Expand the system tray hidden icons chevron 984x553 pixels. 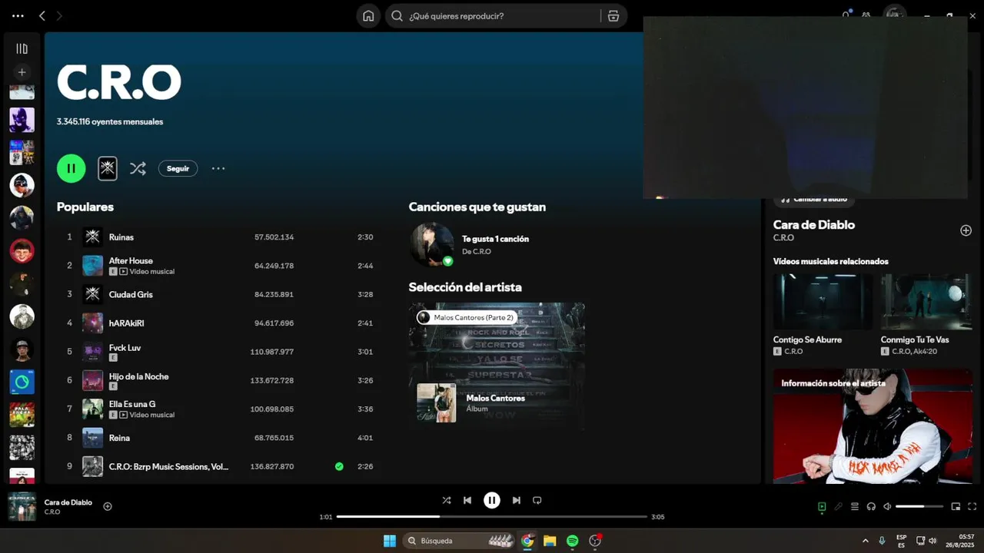(865, 541)
